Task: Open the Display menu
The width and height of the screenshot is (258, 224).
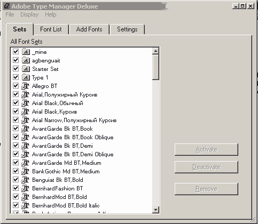Action: click(29, 14)
